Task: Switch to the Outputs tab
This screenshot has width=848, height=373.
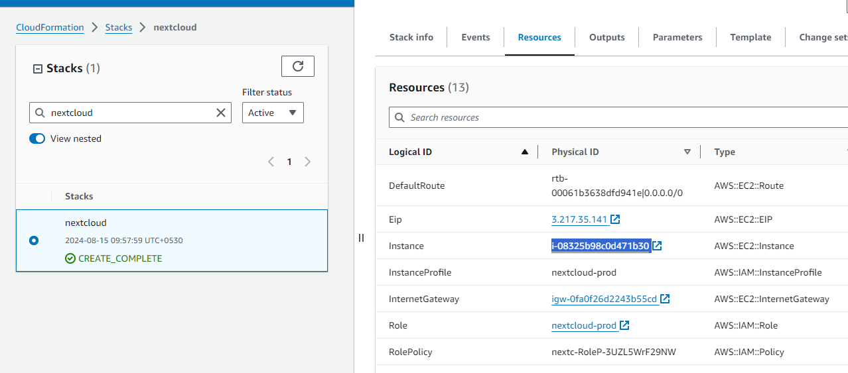Action: 607,37
